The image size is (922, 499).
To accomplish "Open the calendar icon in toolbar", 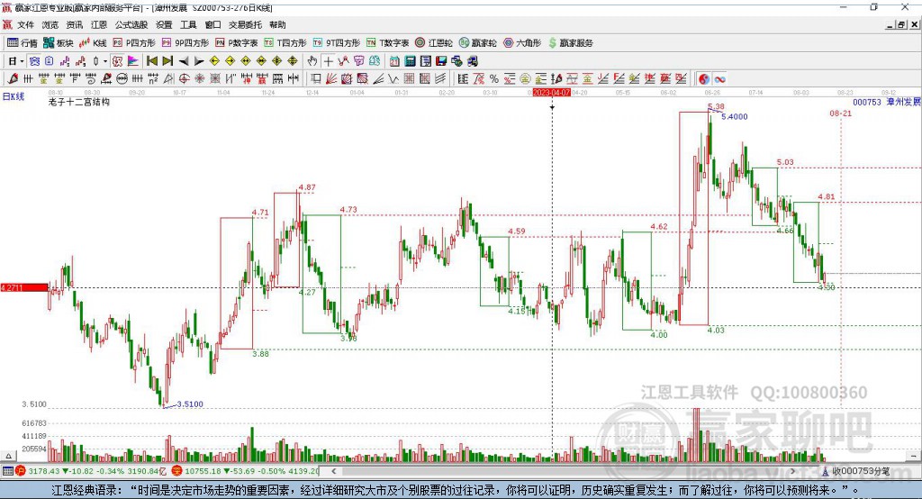I will point(394,61).
